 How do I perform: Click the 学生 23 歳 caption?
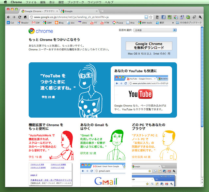tap(48, 97)
